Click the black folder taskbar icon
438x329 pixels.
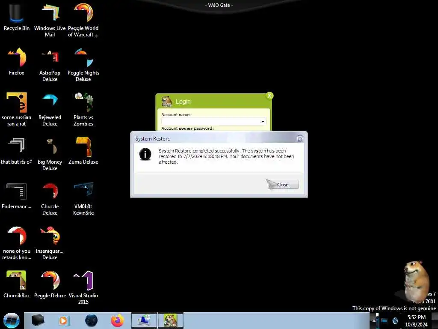click(38, 320)
